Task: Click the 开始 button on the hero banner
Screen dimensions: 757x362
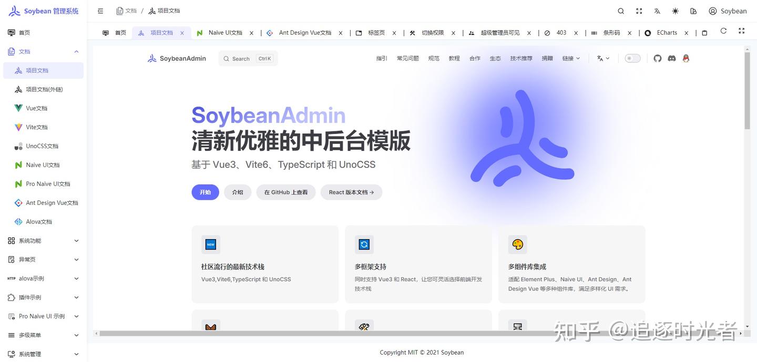Action: tap(205, 192)
